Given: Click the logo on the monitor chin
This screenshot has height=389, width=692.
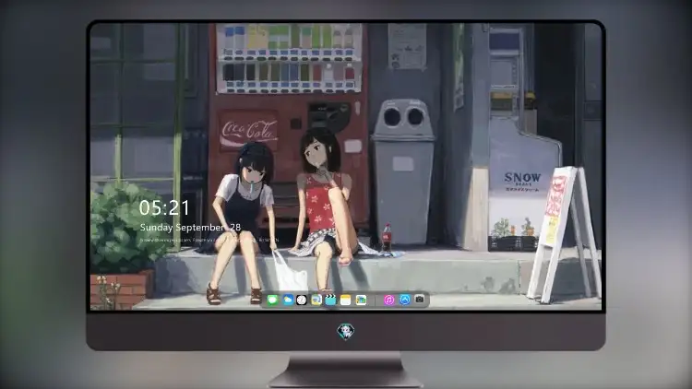Looking at the screenshot, I should click(346, 332).
